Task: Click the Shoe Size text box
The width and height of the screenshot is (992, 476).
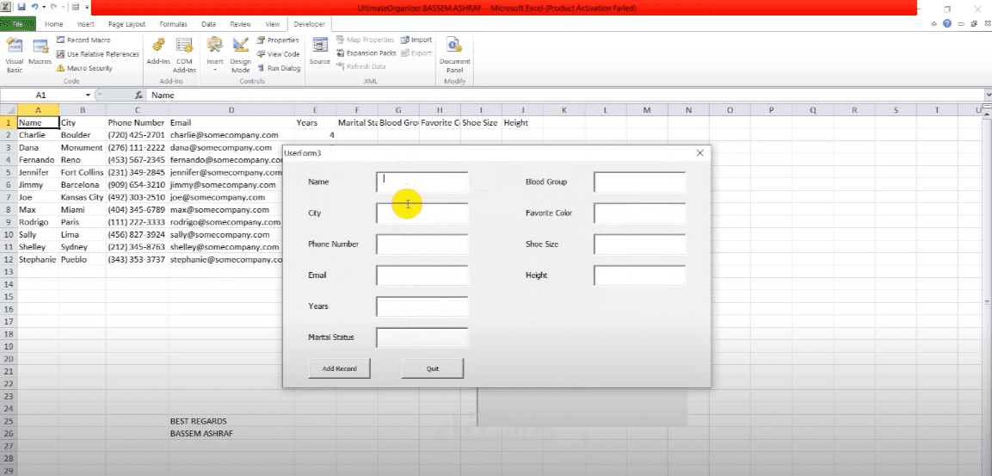Action: [x=640, y=244]
